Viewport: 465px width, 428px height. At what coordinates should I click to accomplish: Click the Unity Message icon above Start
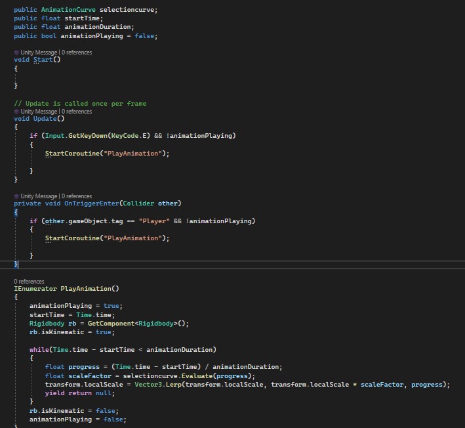[x=16, y=52]
